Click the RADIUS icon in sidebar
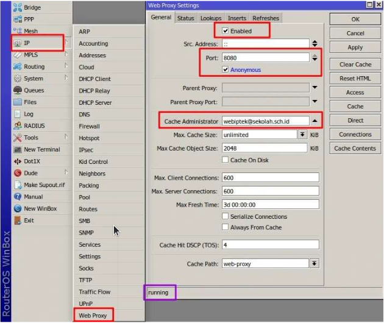The height and width of the screenshot is (323, 384). (17, 126)
